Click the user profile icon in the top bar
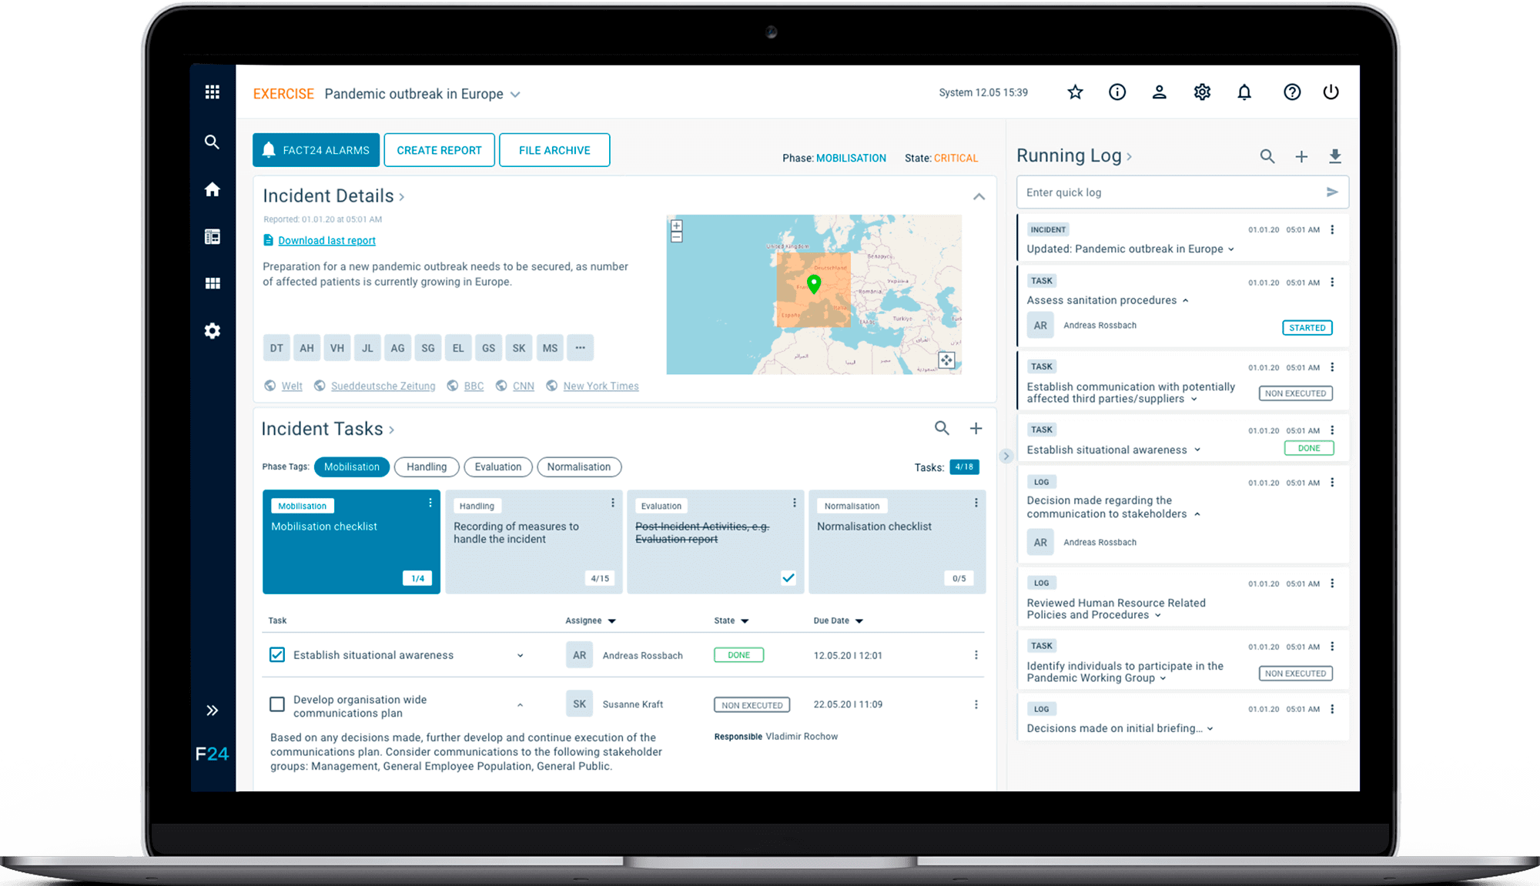This screenshot has height=886, width=1540. (x=1160, y=92)
